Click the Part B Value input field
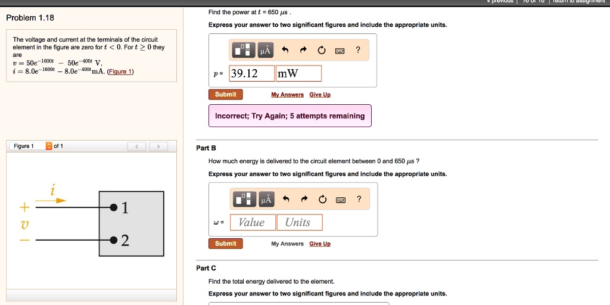Image resolution: width=610 pixels, height=305 pixels. [x=253, y=222]
